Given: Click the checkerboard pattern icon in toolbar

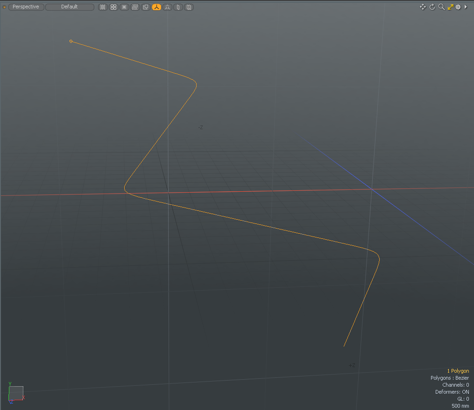Looking at the screenshot, I should (x=103, y=7).
